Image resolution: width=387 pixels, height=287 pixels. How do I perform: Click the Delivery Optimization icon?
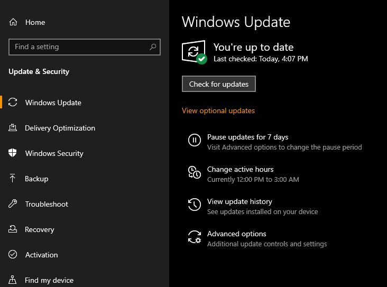pyautogui.click(x=13, y=128)
